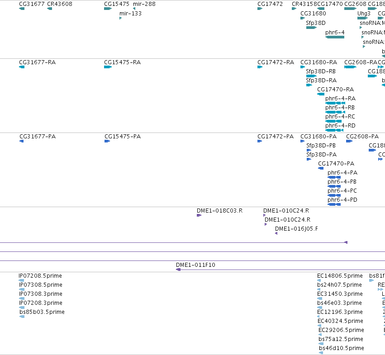385x355 pixels.
Task: Click the bs85b03.5prime EST glyph
Action: pyautogui.click(x=22, y=317)
